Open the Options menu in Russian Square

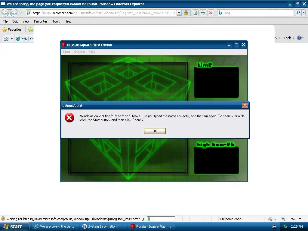(79, 51)
